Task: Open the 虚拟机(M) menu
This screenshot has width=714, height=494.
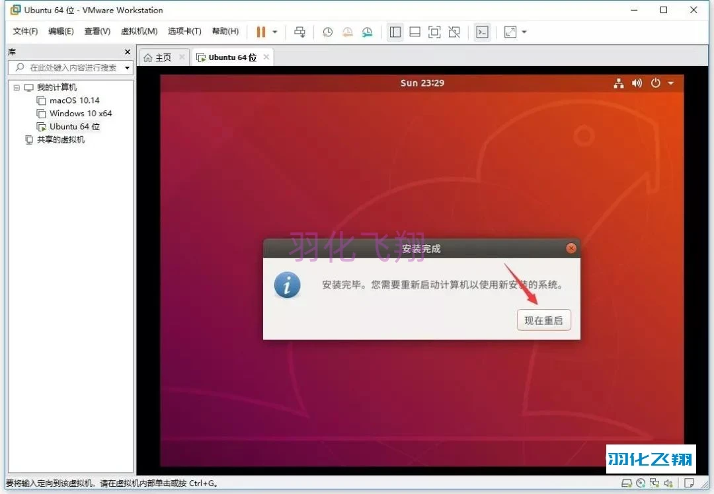Action: click(x=139, y=31)
